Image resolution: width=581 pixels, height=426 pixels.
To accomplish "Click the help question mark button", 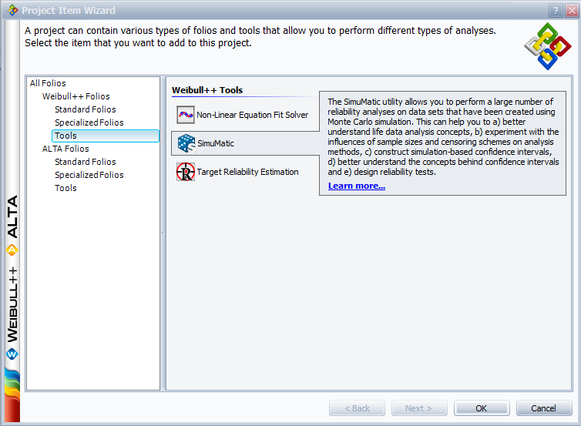I will pos(556,11).
